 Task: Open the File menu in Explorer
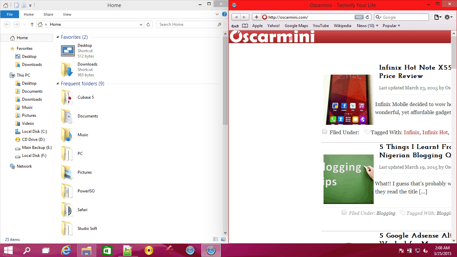[10, 14]
